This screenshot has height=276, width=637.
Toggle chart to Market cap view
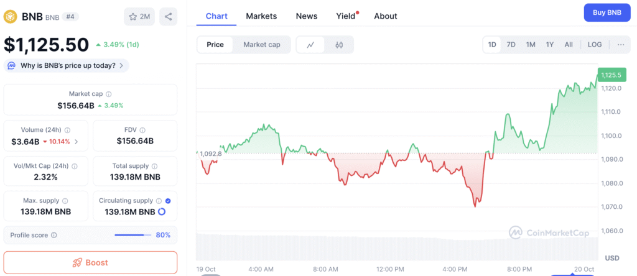pyautogui.click(x=261, y=45)
